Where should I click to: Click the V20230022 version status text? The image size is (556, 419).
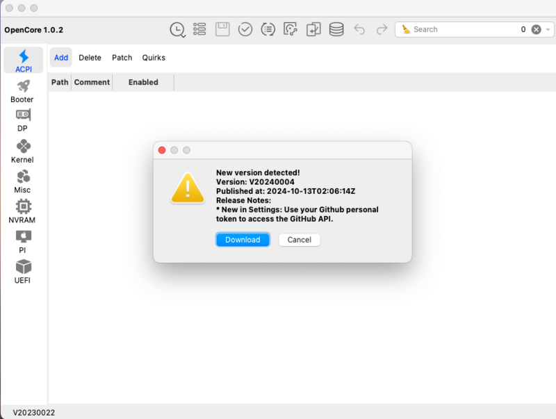pos(34,413)
